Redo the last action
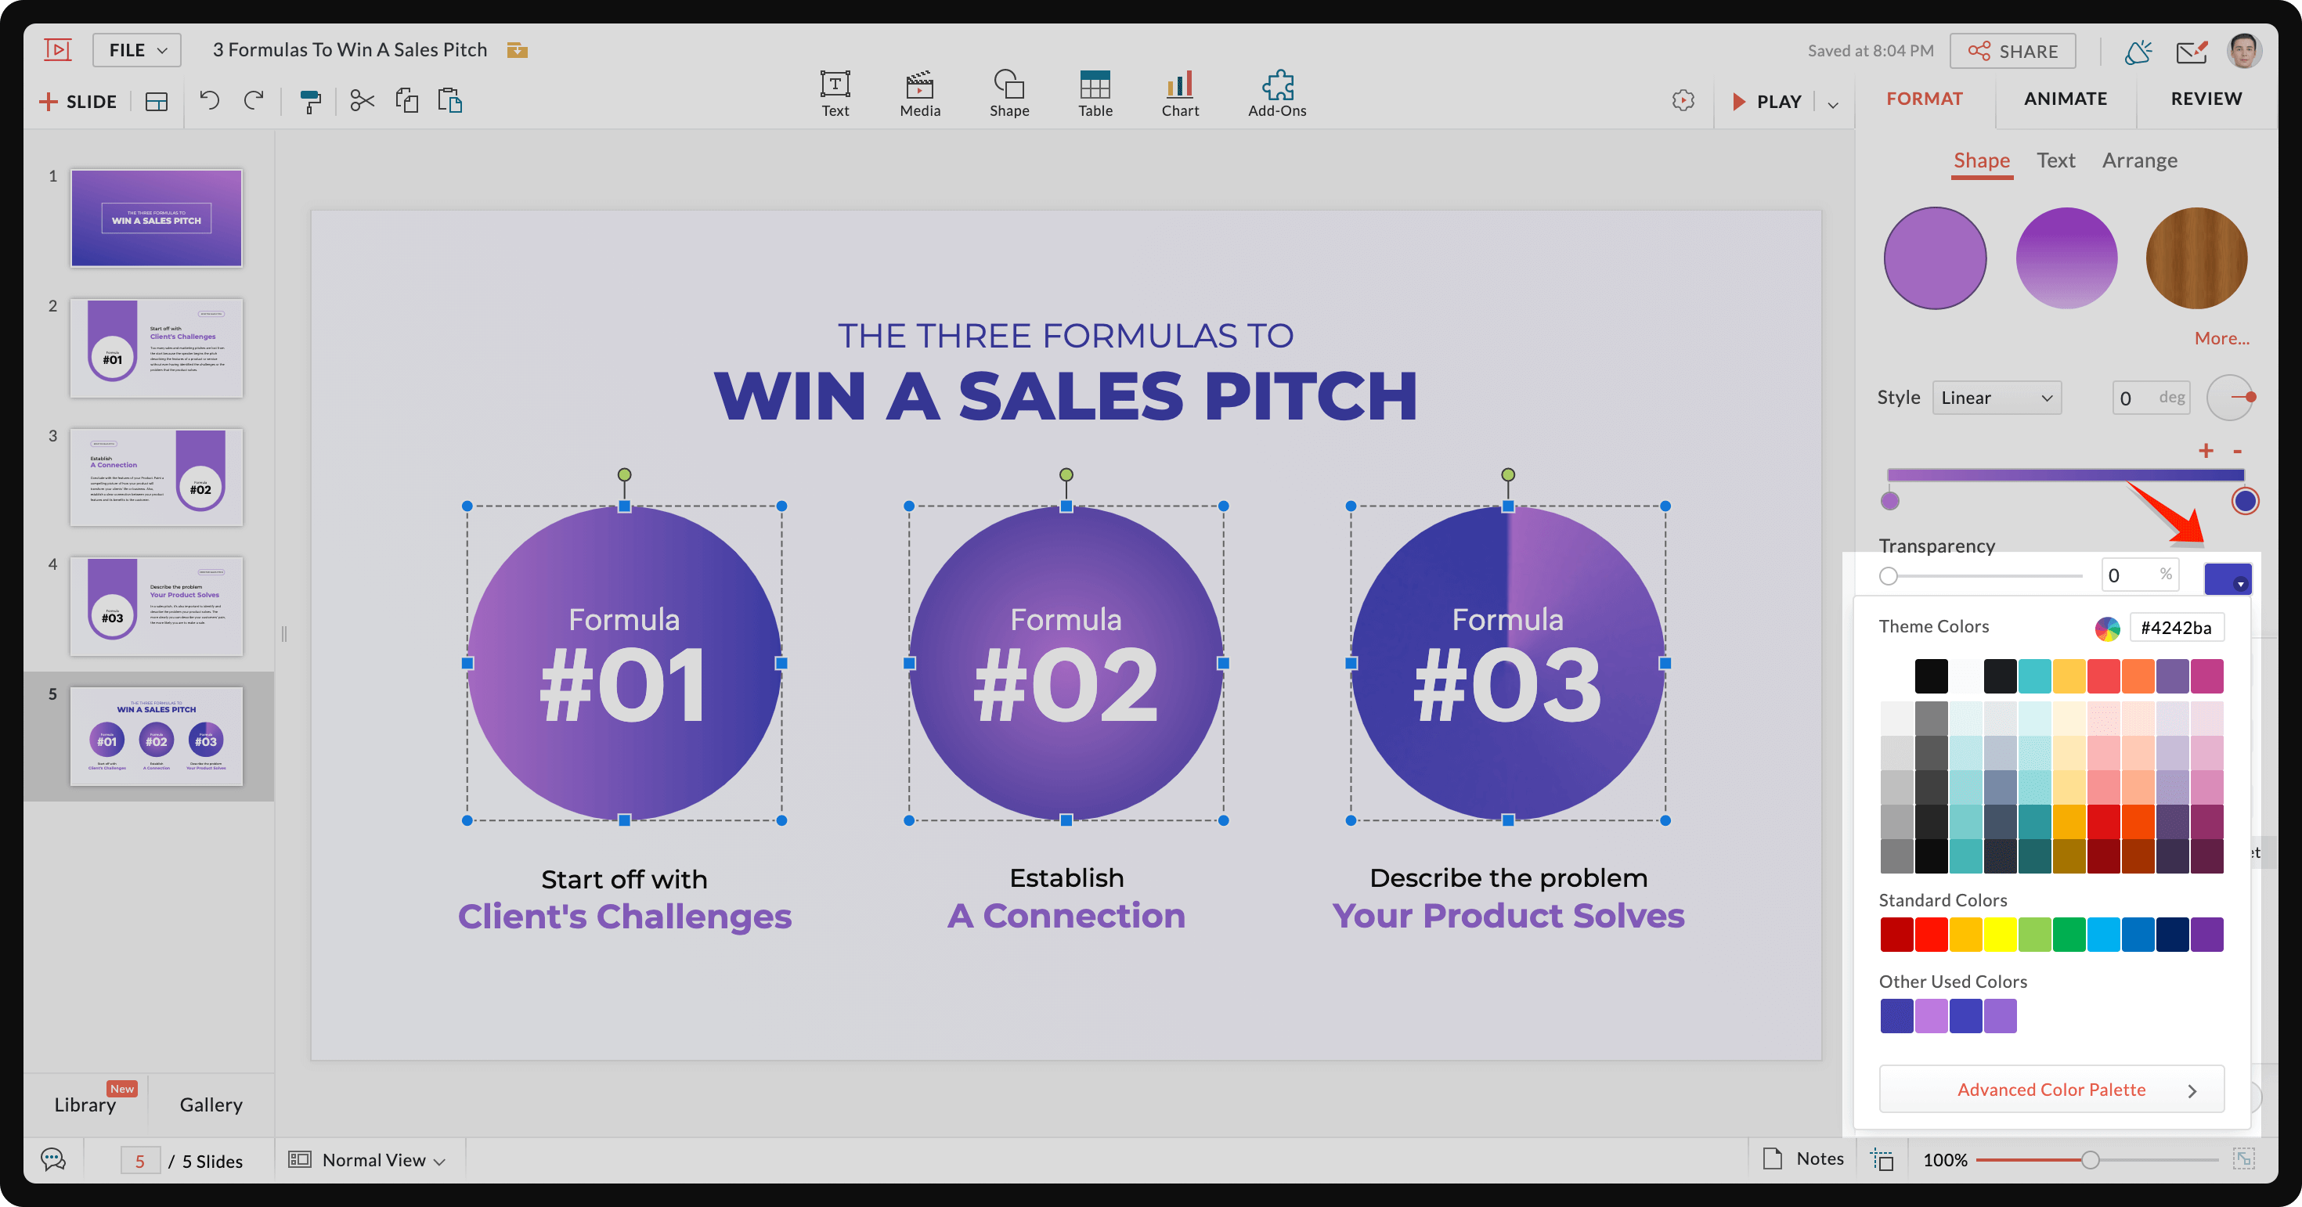 [254, 101]
